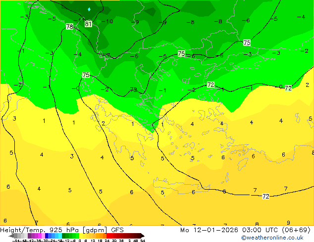The image size is (314, 242).
Task: Click the right dark arrow of color scale
Action: pyautogui.click(x=143, y=236)
